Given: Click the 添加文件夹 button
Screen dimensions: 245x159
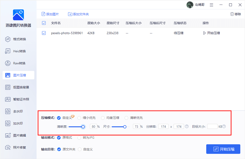Looking at the screenshot, I should coord(78,14).
